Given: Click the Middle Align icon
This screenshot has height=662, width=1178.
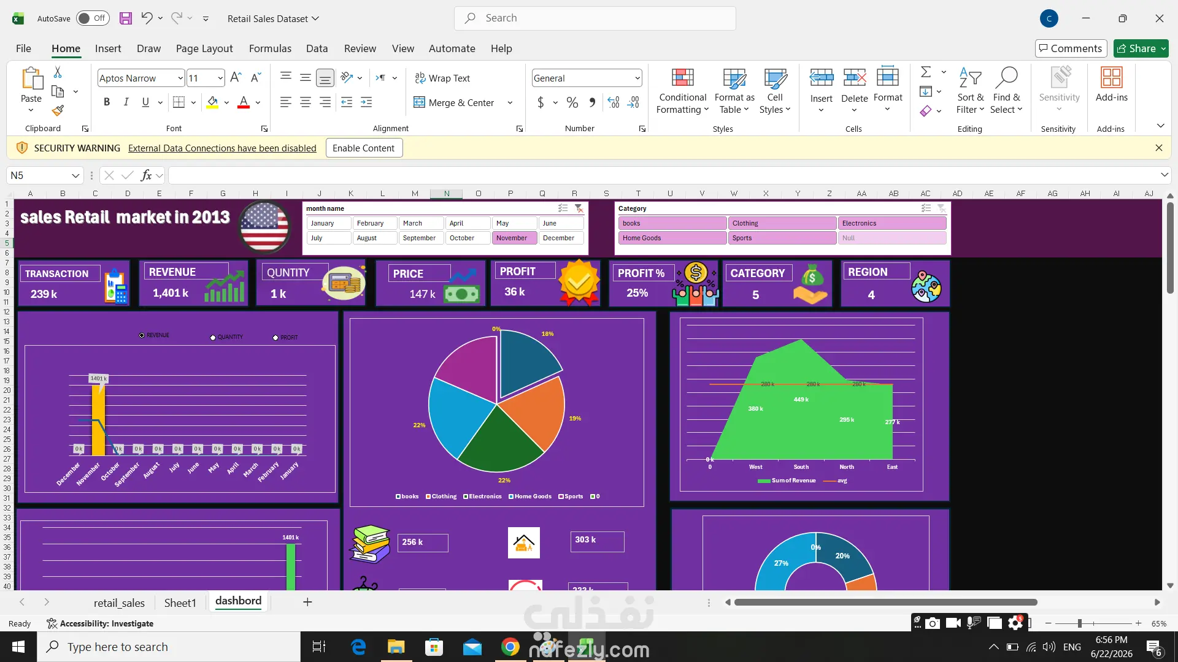Looking at the screenshot, I should [x=306, y=78].
